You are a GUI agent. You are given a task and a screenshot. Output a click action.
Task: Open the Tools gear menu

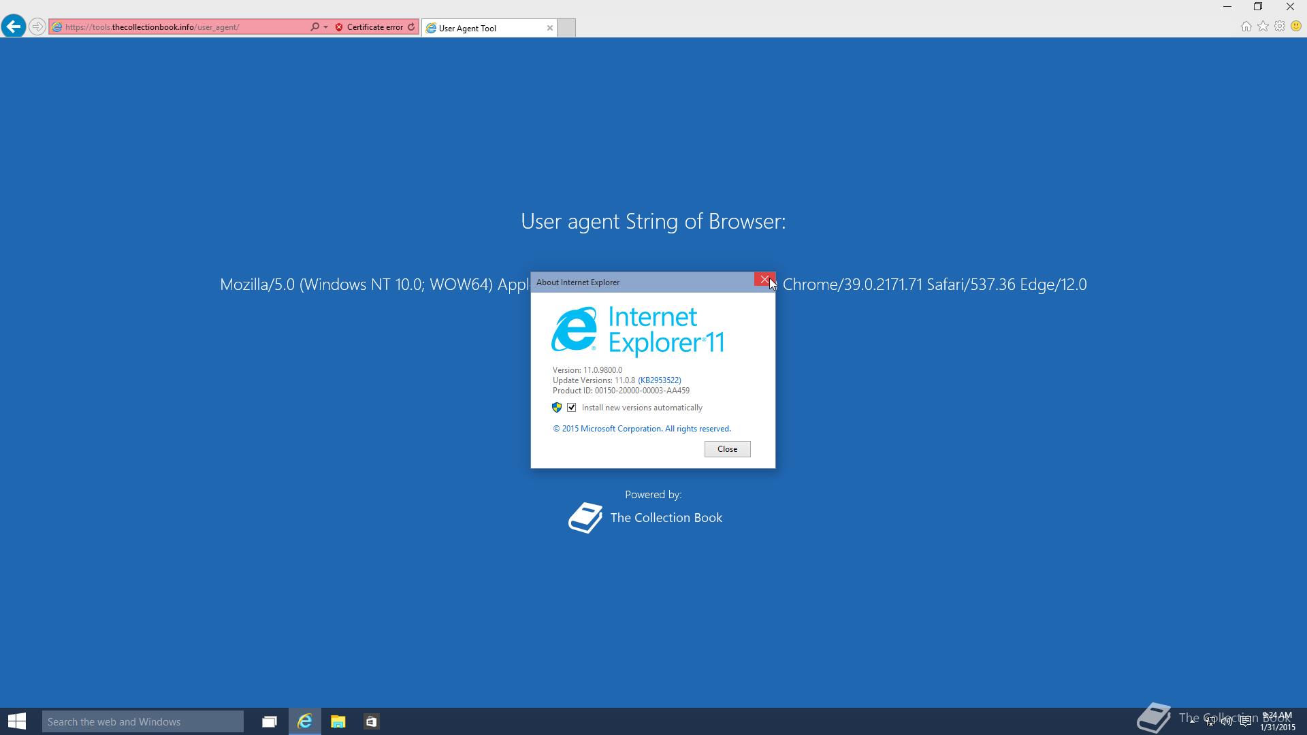point(1280,27)
